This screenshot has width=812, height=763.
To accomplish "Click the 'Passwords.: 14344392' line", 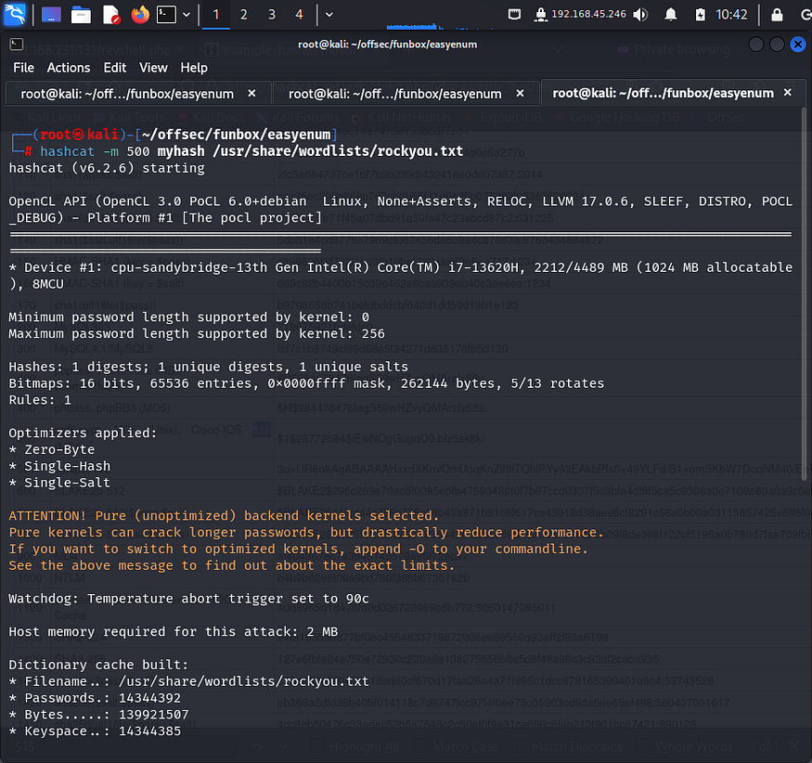I will tap(95, 698).
